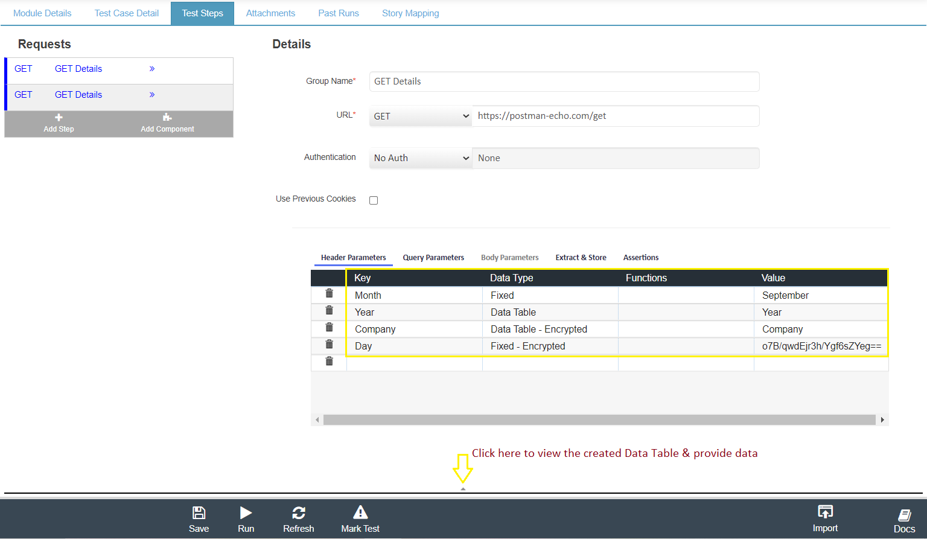The image size is (927, 539).
Task: Open the Assertions tab
Action: [x=641, y=258]
